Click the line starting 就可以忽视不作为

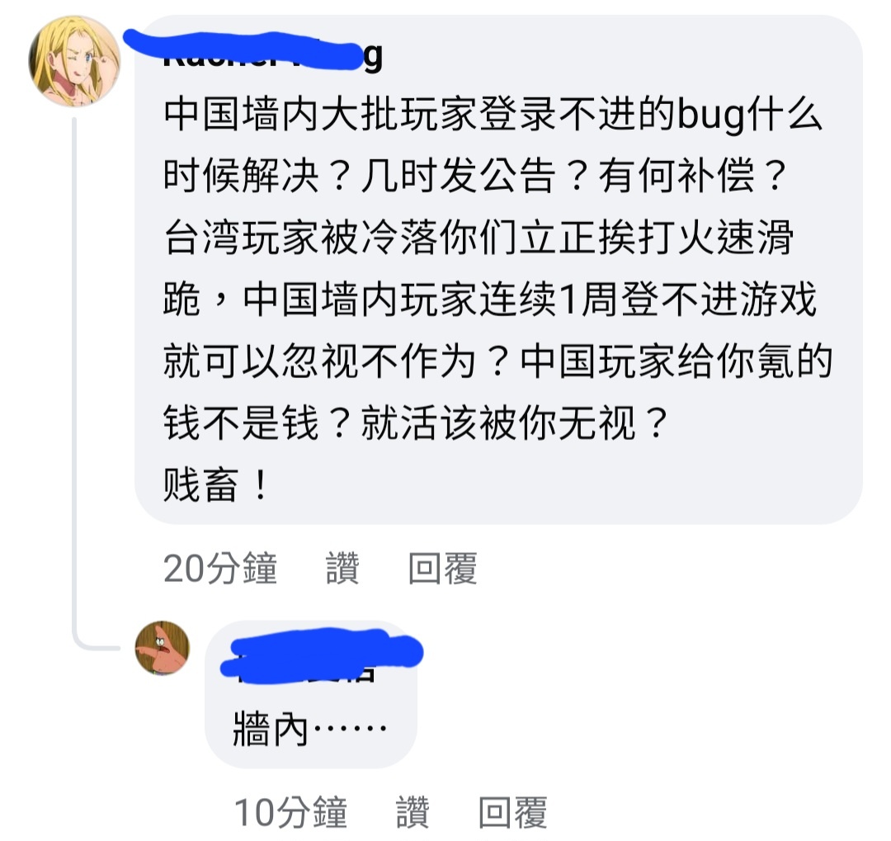tap(497, 361)
